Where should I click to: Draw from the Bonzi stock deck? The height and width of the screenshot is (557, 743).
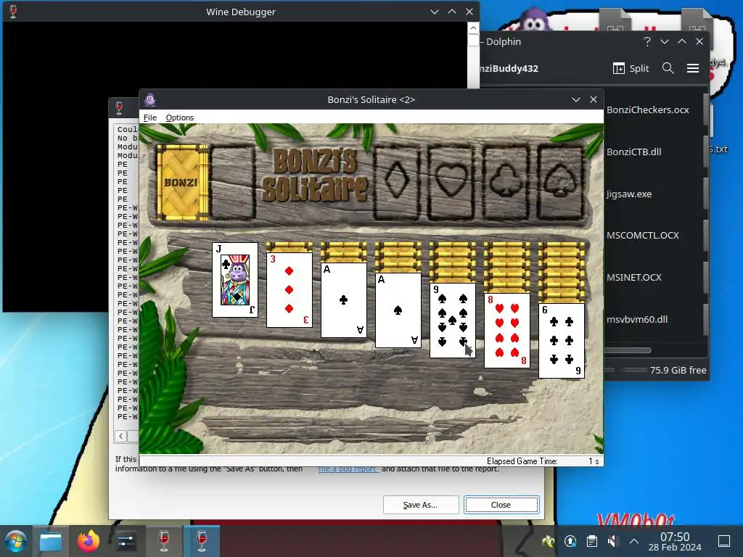182,182
